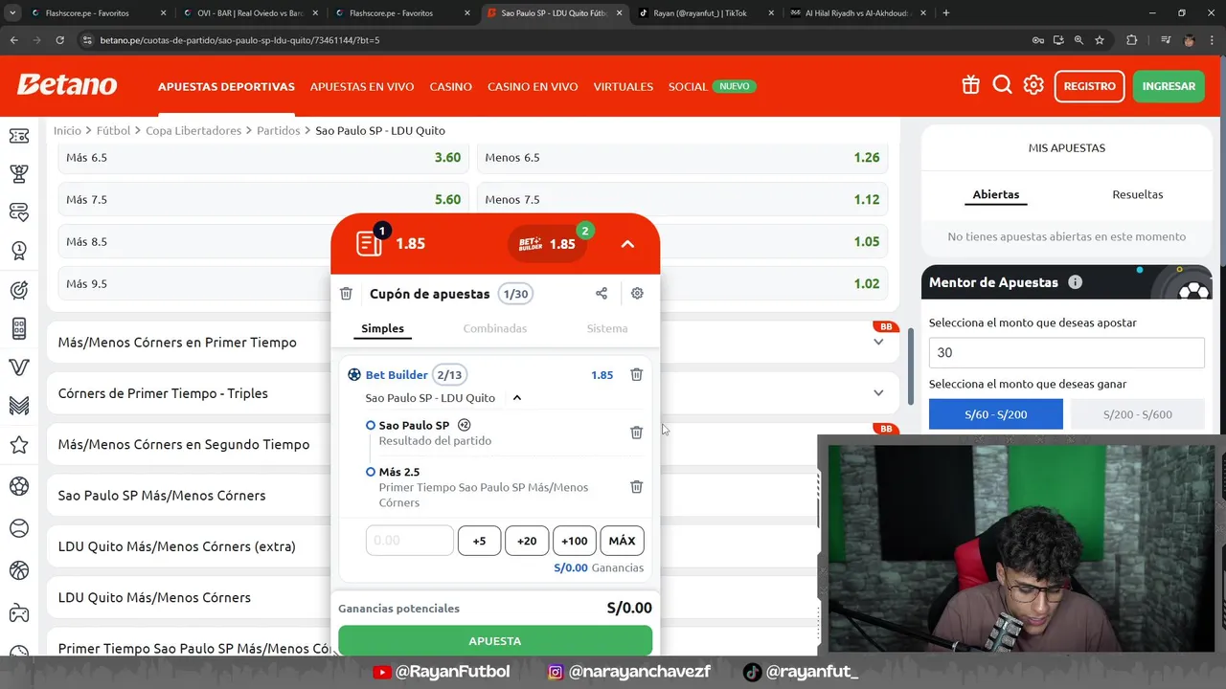Add +5 to the stake

479,541
